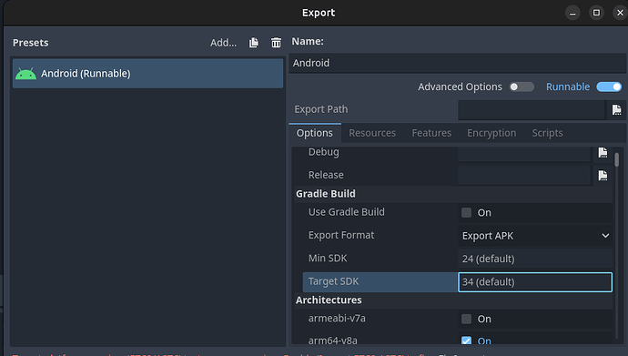Toggle the Advanced Options switch
This screenshot has height=356, width=628.
[522, 86]
